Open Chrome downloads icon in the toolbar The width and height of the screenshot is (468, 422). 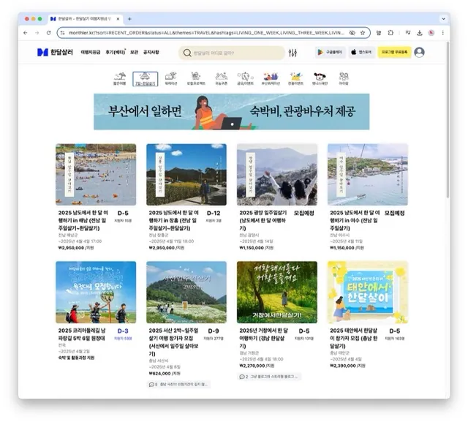[x=419, y=33]
